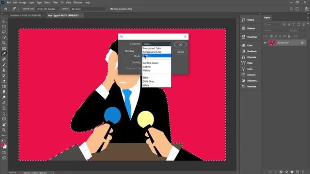Image resolution: width=310 pixels, height=174 pixels.
Task: Select the Zoom tool in the toolbox
Action: 4,130
